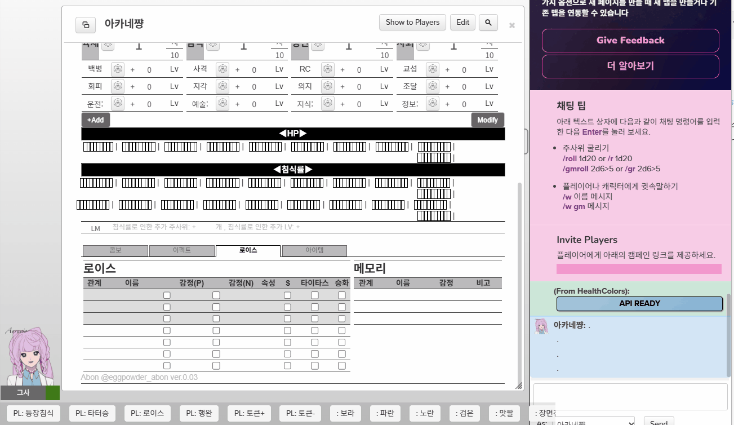Viewport: 734px width, 425px height.
Task: Open the magnifying glass search on the sheet
Action: 488,22
